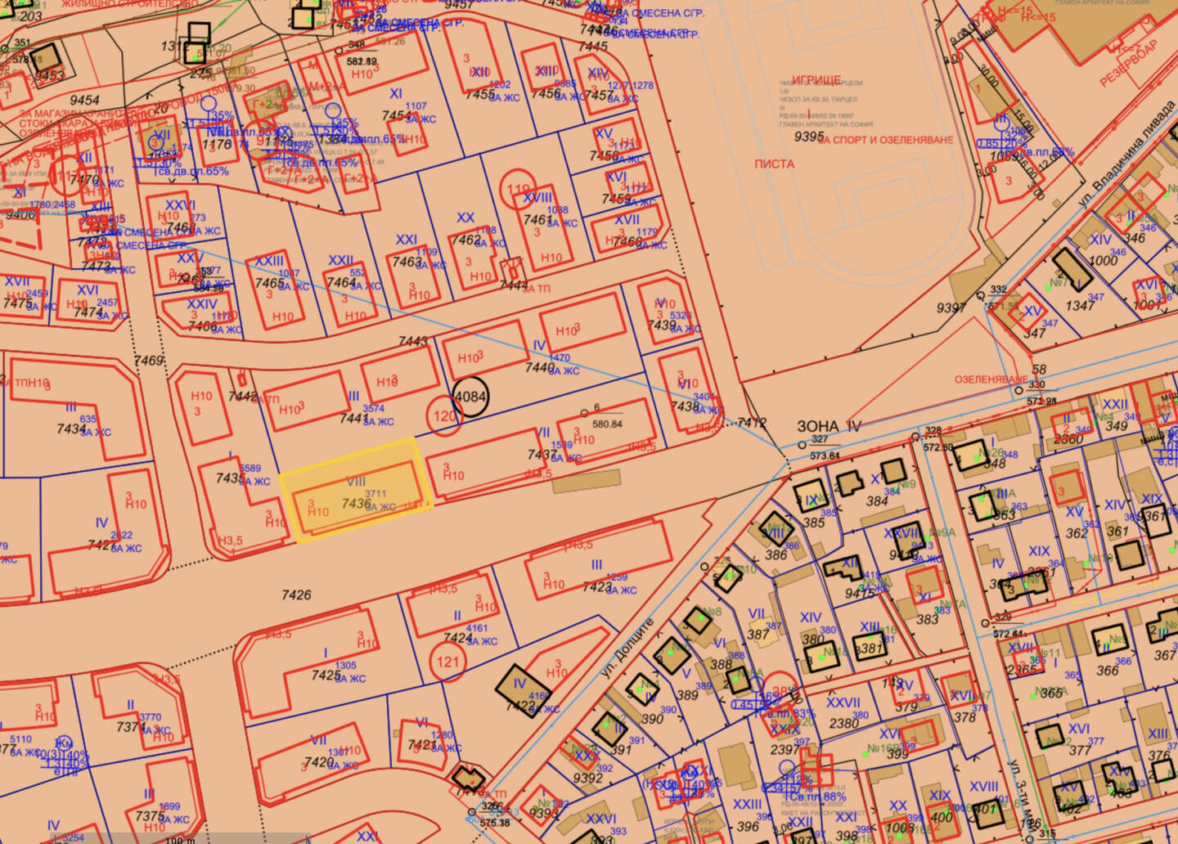This screenshot has width=1178, height=844.
Task: Click road parcel number 7426
Action: coord(296,595)
